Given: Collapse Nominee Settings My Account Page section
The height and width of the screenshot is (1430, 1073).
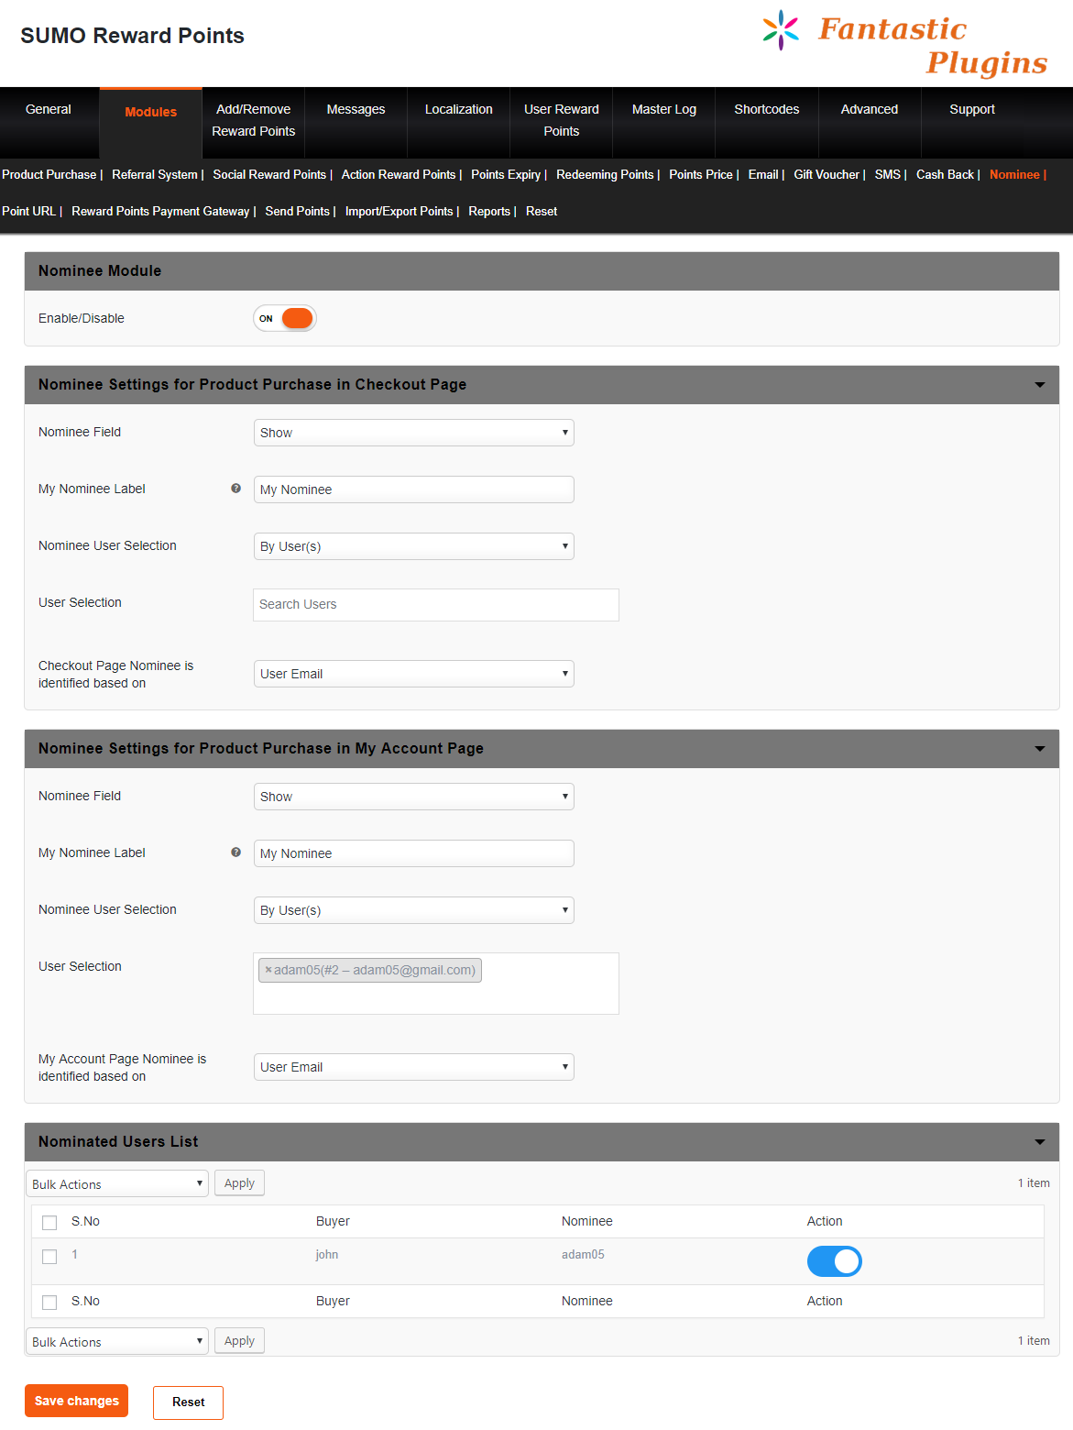Looking at the screenshot, I should (x=1040, y=749).
